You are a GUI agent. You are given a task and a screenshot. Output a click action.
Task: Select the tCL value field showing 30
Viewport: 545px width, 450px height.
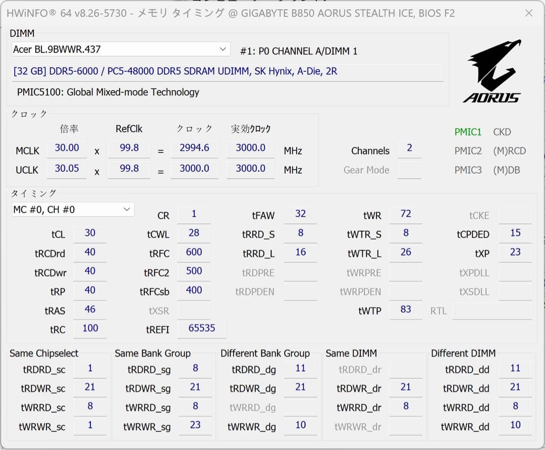click(90, 233)
